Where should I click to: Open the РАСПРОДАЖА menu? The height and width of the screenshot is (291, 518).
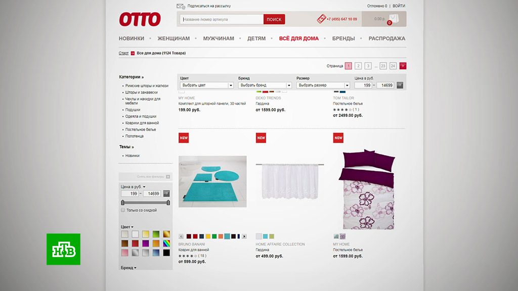click(x=387, y=38)
